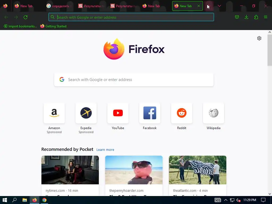Open the first Результаты tab
Screen dimensions: 272x204
pos(91,6)
